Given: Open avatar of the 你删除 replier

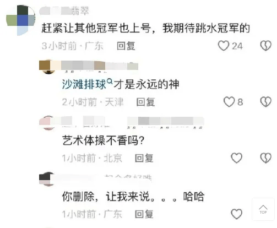Looking at the screenshot, I should pyautogui.click(x=47, y=180).
